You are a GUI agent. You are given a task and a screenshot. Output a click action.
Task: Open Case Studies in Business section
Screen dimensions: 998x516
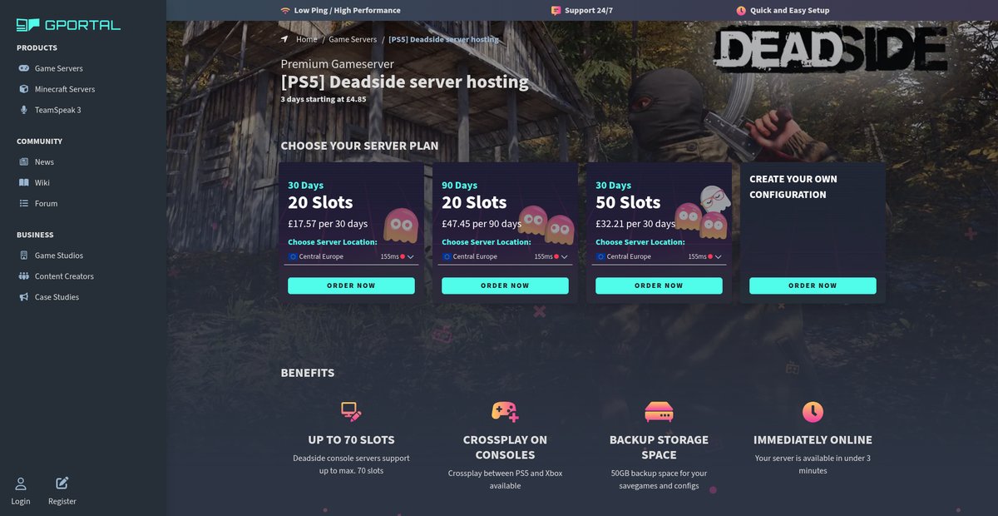pyautogui.click(x=57, y=297)
